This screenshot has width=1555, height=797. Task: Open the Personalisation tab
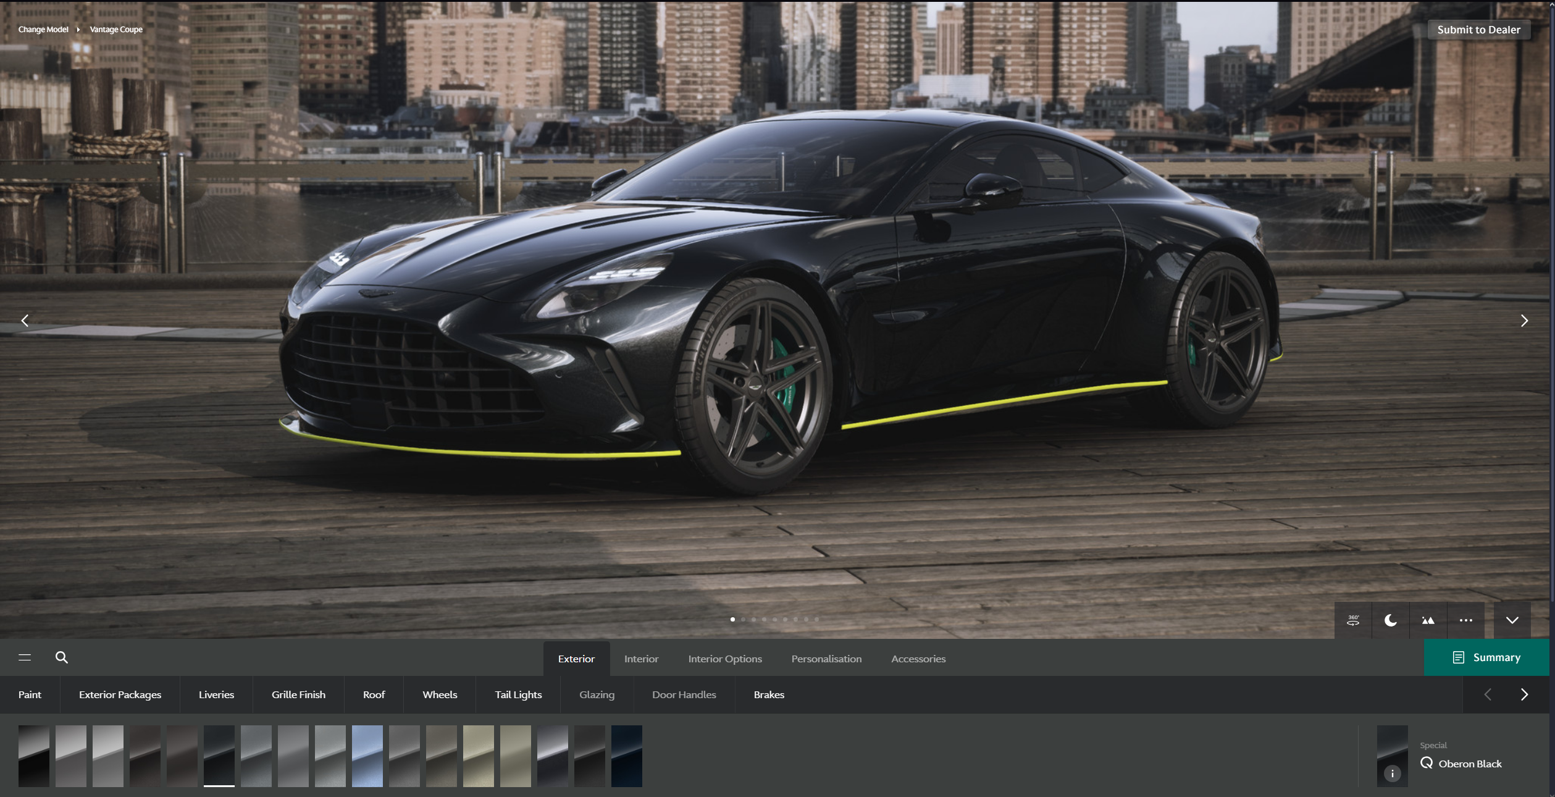(x=826, y=659)
